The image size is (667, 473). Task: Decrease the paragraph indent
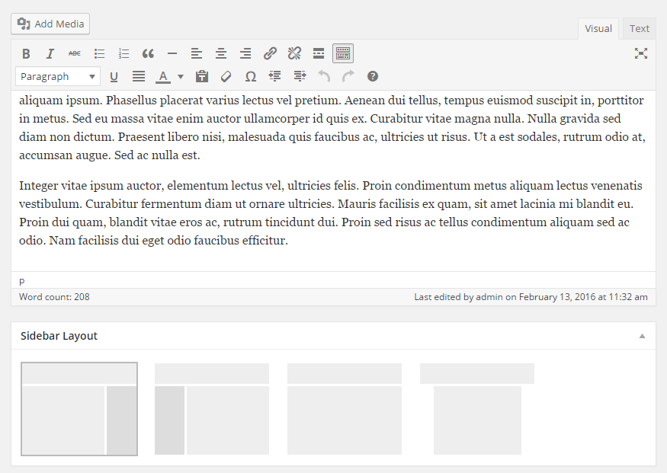pos(274,76)
